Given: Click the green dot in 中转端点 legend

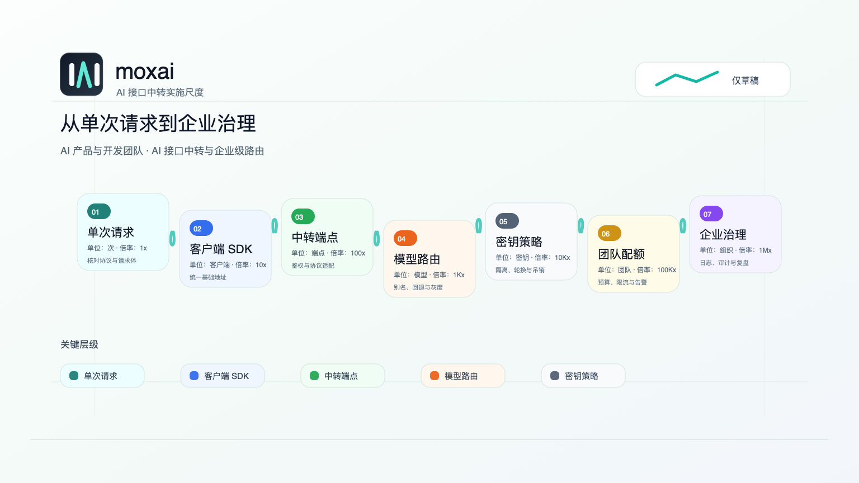Looking at the screenshot, I should coord(314,376).
